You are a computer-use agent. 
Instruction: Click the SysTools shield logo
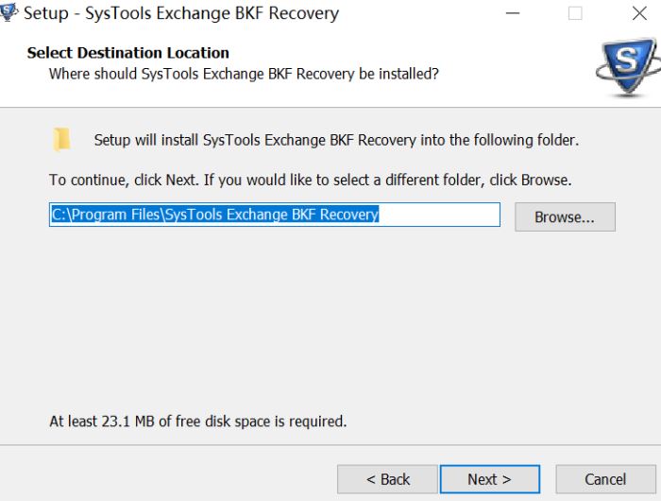tap(624, 66)
